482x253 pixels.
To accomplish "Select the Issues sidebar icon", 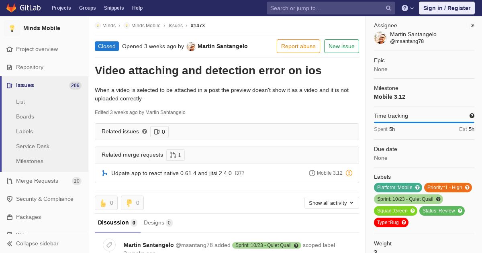I will point(10,85).
